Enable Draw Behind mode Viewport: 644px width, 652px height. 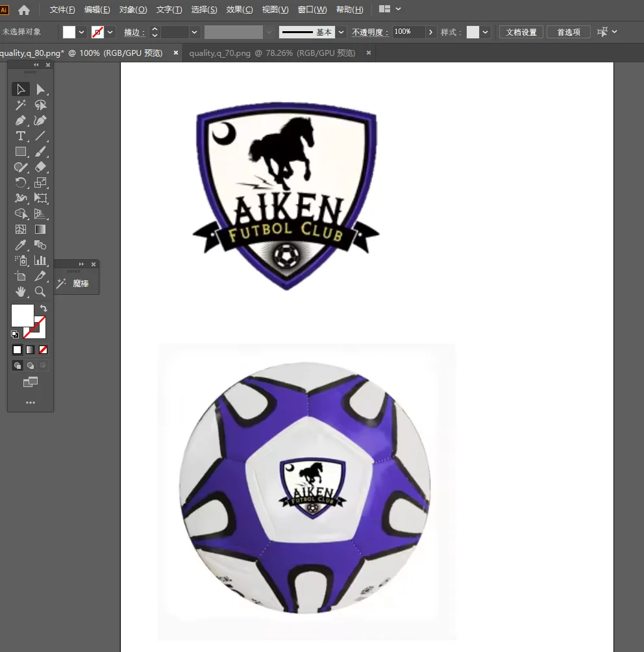click(31, 366)
